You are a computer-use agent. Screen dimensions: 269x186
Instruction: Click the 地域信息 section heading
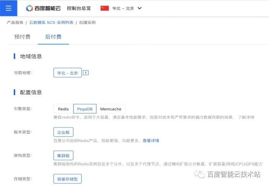pyautogui.click(x=31, y=56)
